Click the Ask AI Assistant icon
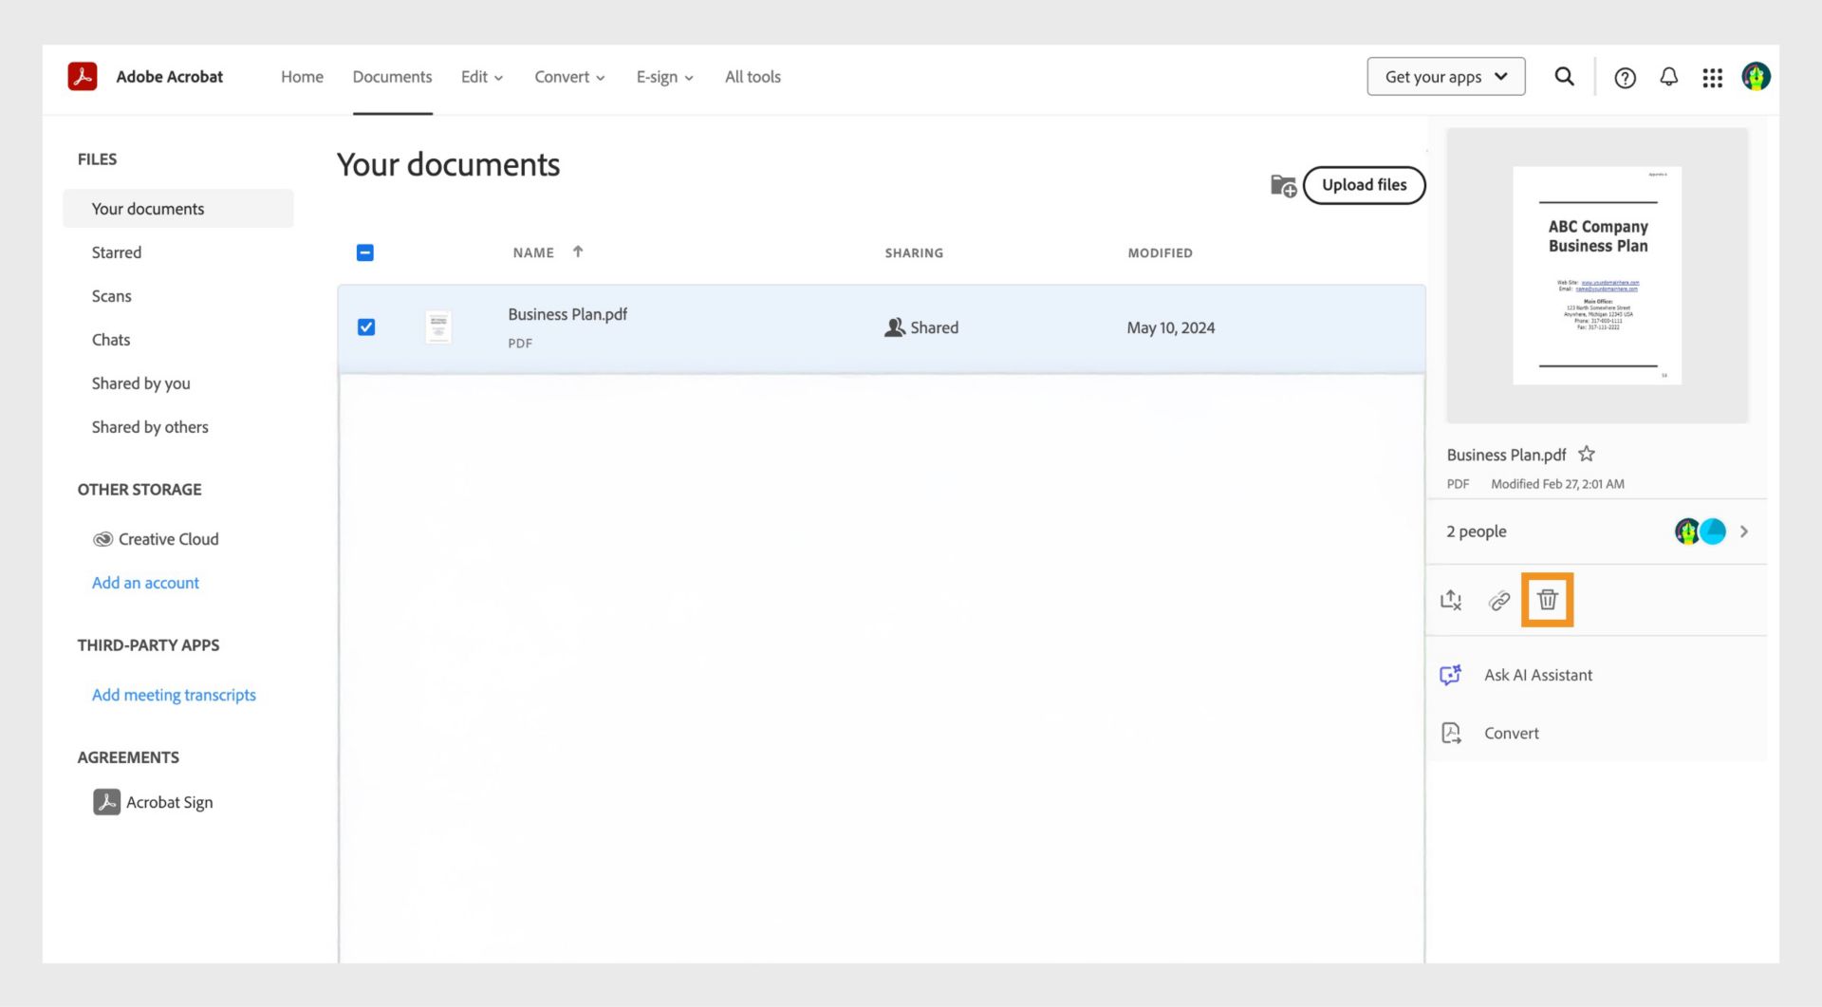 [x=1451, y=675]
